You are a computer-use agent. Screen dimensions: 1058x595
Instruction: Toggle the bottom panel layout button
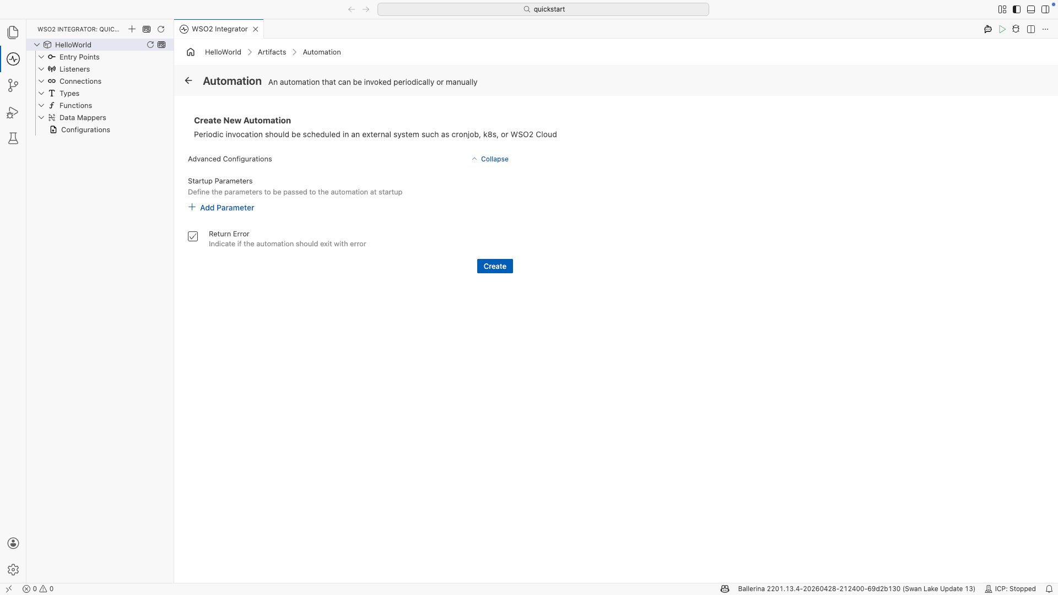[1031, 9]
